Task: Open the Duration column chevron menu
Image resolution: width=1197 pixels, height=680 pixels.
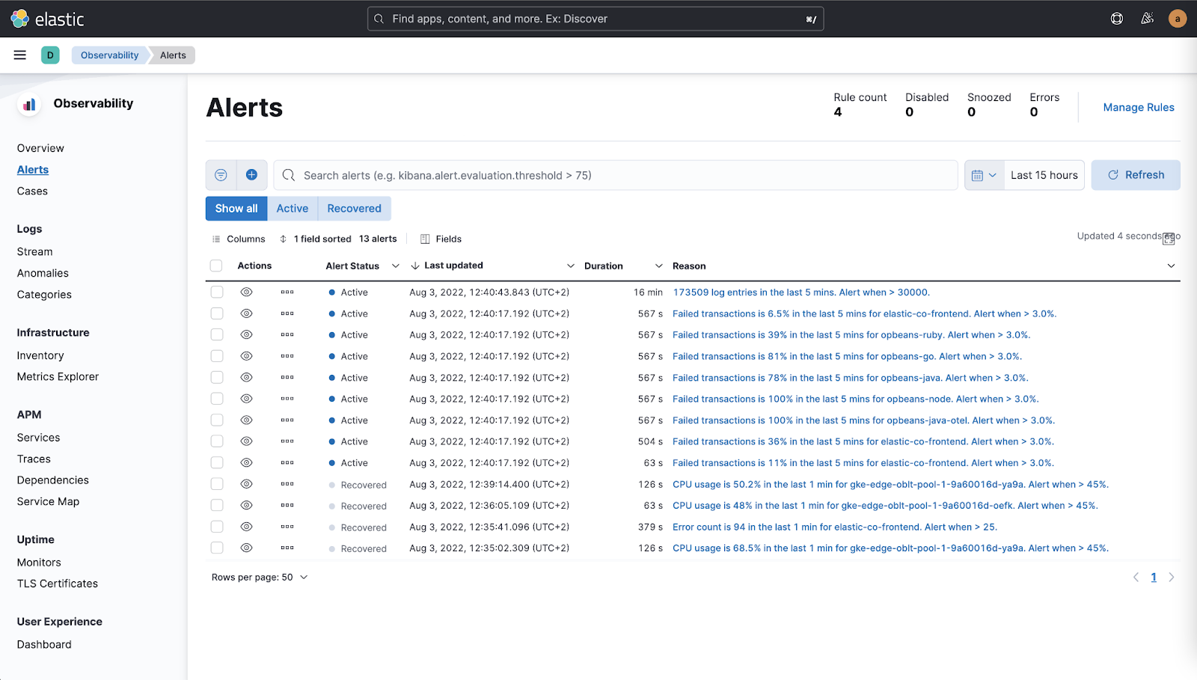Action: 658,266
